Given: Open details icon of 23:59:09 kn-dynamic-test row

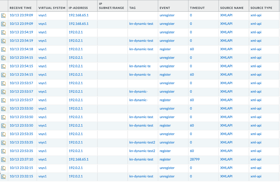Looking at the screenshot, I should [x=4, y=24].
